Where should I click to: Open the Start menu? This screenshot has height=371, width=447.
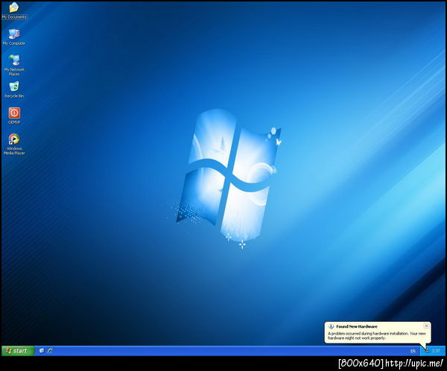click(18, 351)
